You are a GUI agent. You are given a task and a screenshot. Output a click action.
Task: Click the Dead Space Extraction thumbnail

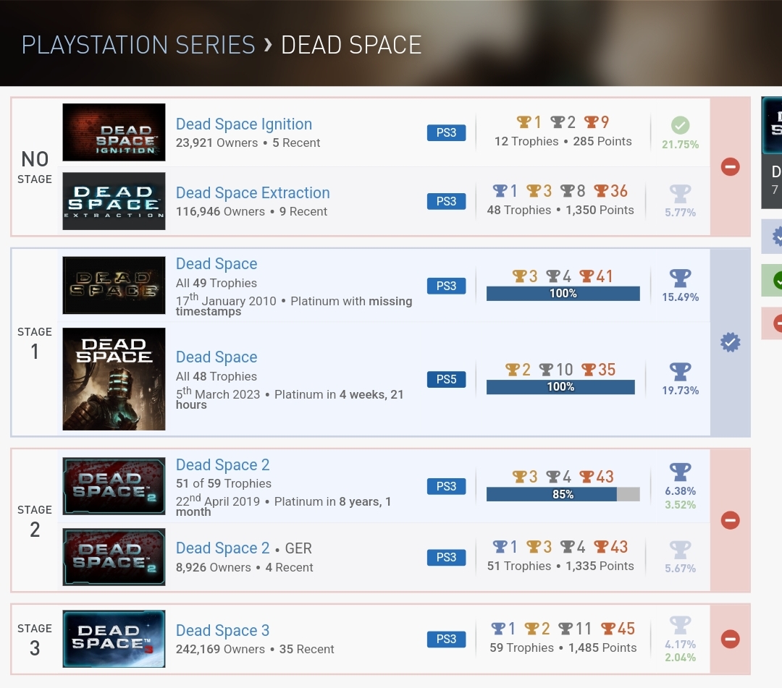point(114,201)
